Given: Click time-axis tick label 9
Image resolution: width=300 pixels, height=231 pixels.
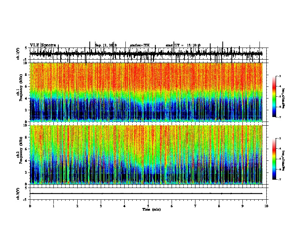Looking at the screenshot, I should (242, 206).
